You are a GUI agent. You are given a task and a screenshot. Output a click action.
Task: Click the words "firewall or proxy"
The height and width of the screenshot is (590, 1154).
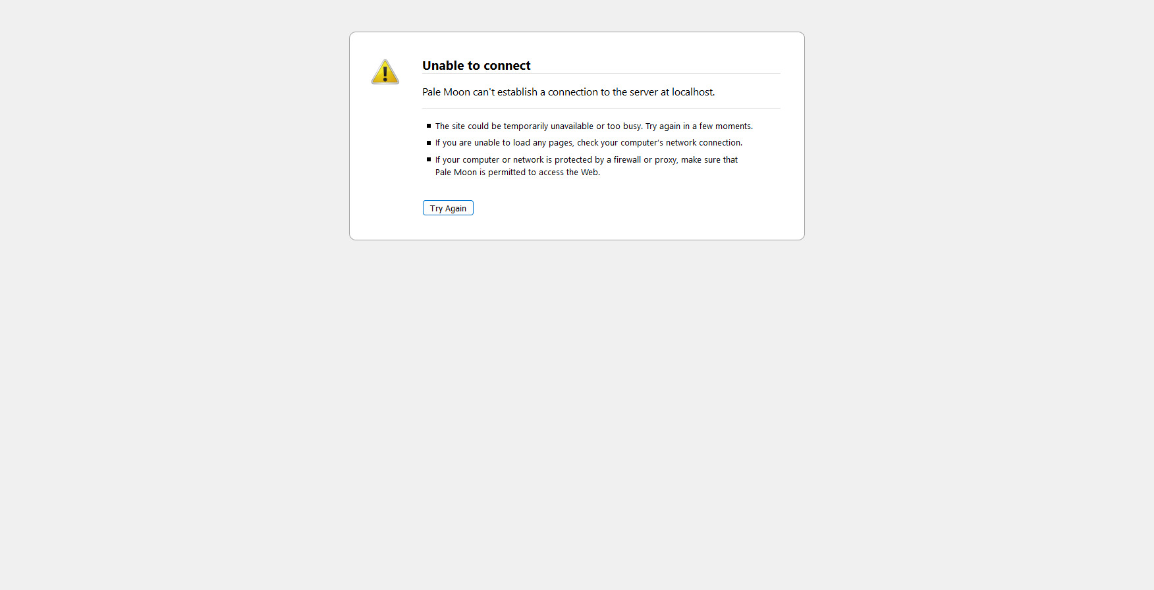[x=645, y=160]
